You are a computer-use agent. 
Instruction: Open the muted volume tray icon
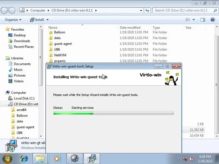point(191,159)
